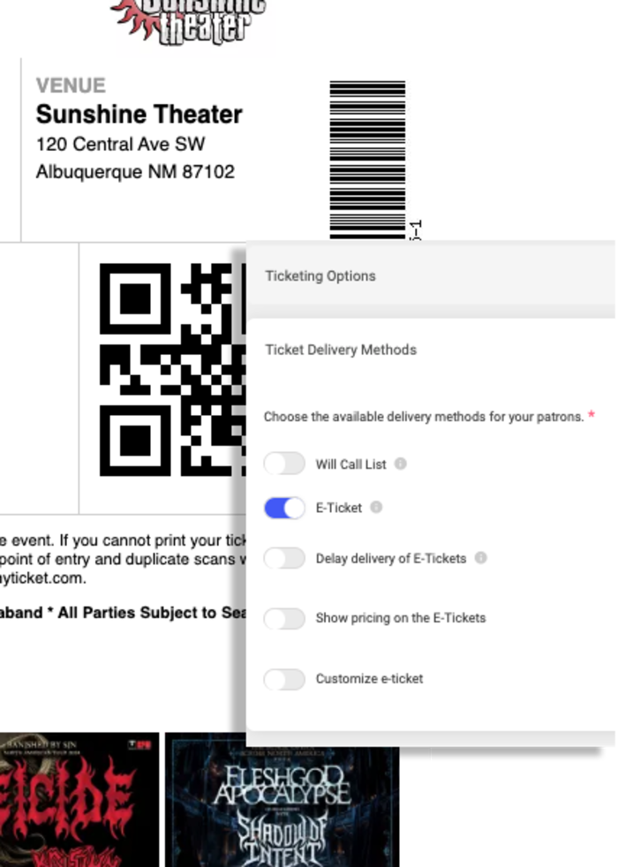Click info icon after Delay delivery of E-Tickets

point(481,557)
